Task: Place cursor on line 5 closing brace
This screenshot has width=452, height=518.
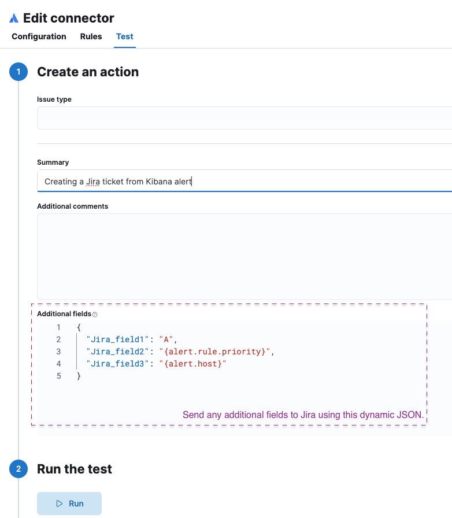Action: pos(79,376)
